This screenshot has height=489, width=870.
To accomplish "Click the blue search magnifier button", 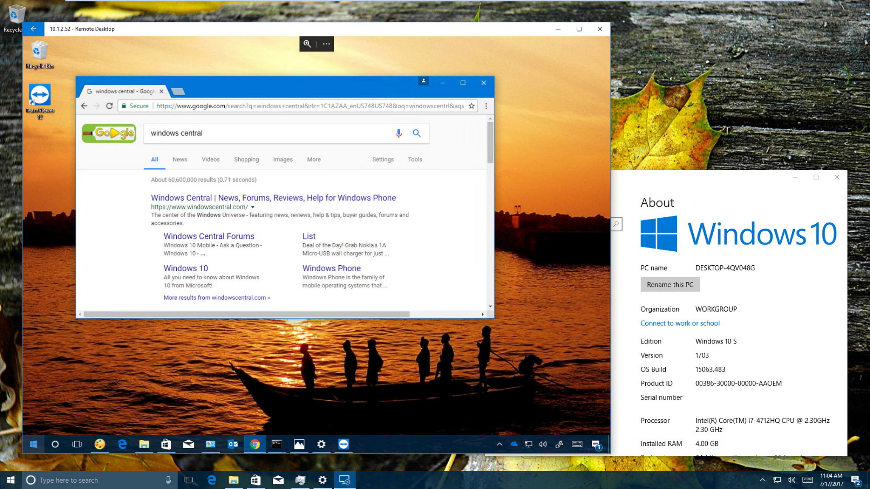I will pyautogui.click(x=417, y=133).
